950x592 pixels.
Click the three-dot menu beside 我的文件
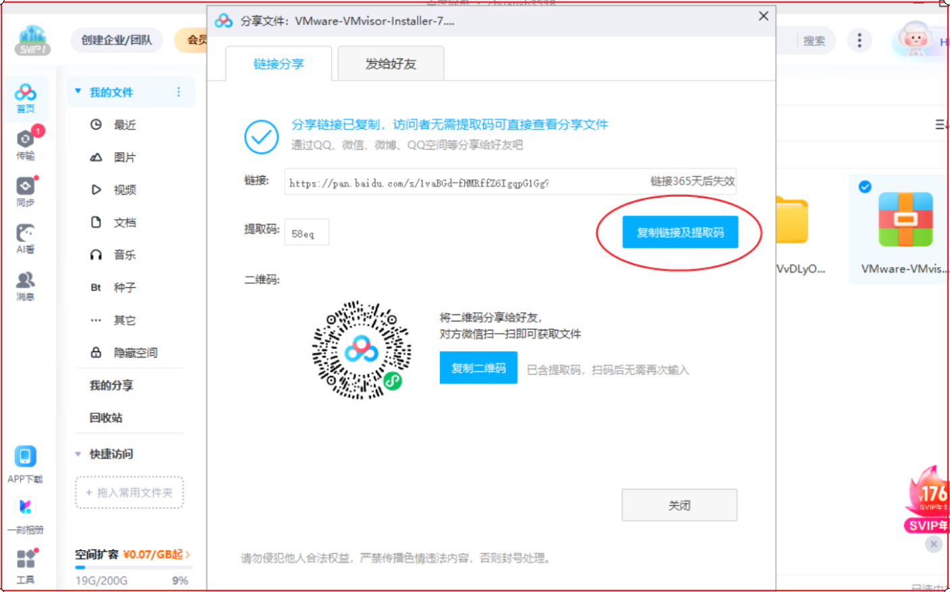179,92
